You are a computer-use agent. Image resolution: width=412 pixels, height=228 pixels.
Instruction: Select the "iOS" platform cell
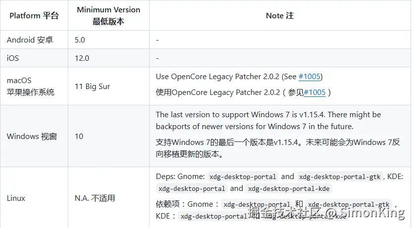(x=13, y=58)
